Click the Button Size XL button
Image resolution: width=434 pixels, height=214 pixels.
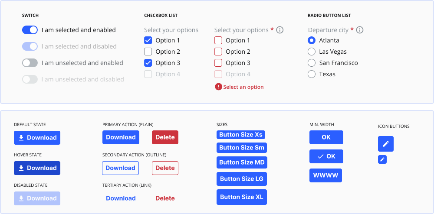(x=242, y=197)
